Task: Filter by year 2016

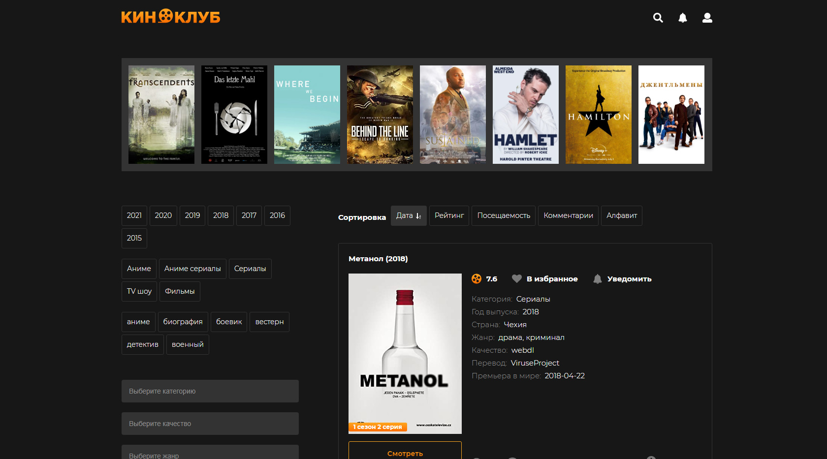Action: (278, 215)
